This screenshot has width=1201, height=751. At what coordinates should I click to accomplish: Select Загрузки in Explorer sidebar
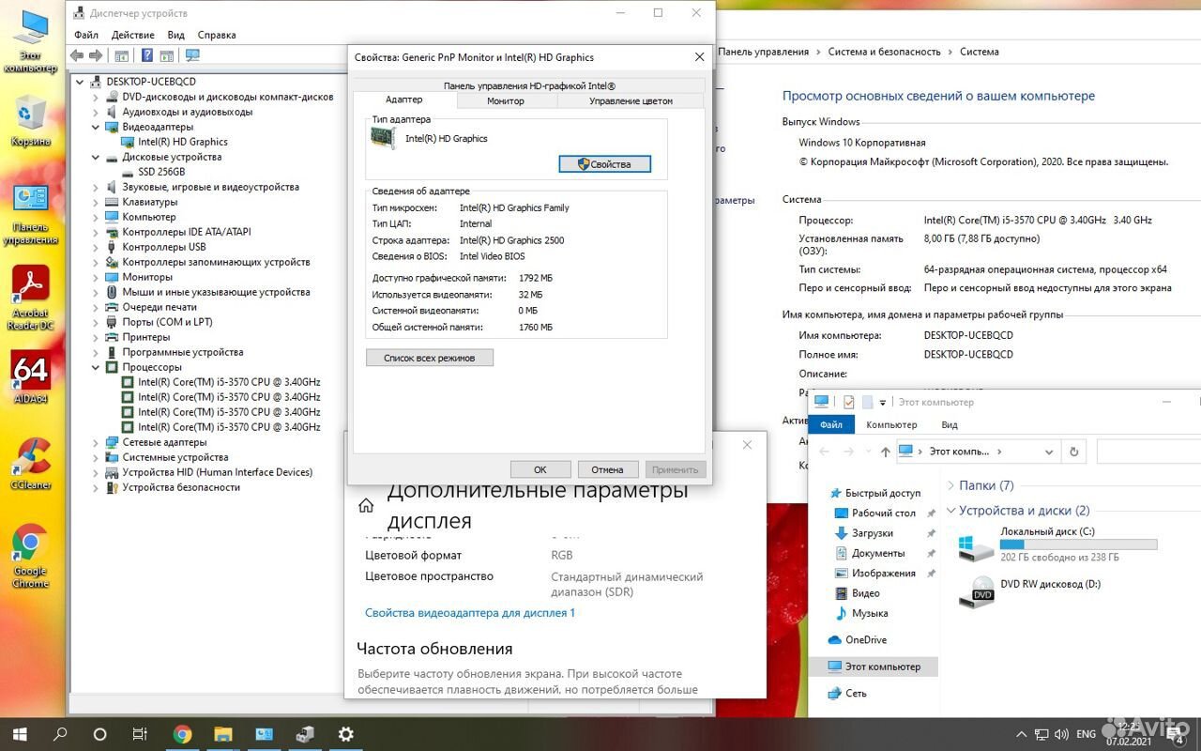872,533
